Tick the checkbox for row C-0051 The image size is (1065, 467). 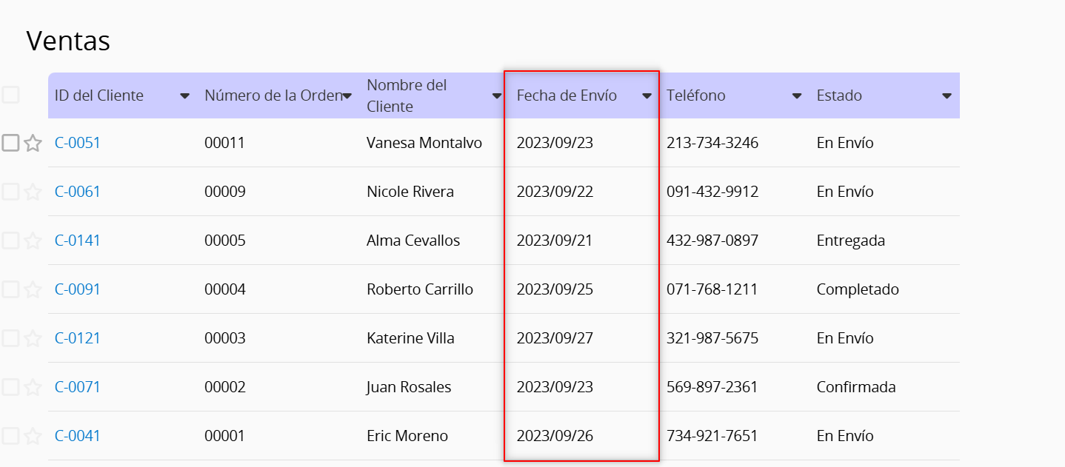10,143
